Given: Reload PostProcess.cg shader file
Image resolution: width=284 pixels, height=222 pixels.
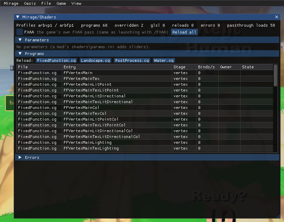Looking at the screenshot, I should 132,60.
